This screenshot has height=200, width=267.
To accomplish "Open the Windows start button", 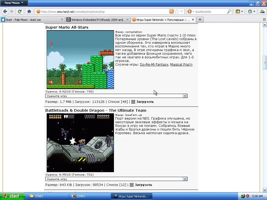I will [12, 196].
